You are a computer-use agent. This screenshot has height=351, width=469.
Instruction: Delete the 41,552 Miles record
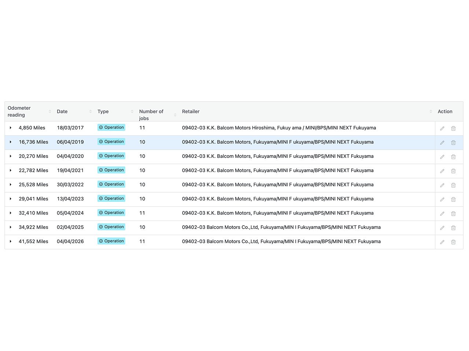[453, 242]
